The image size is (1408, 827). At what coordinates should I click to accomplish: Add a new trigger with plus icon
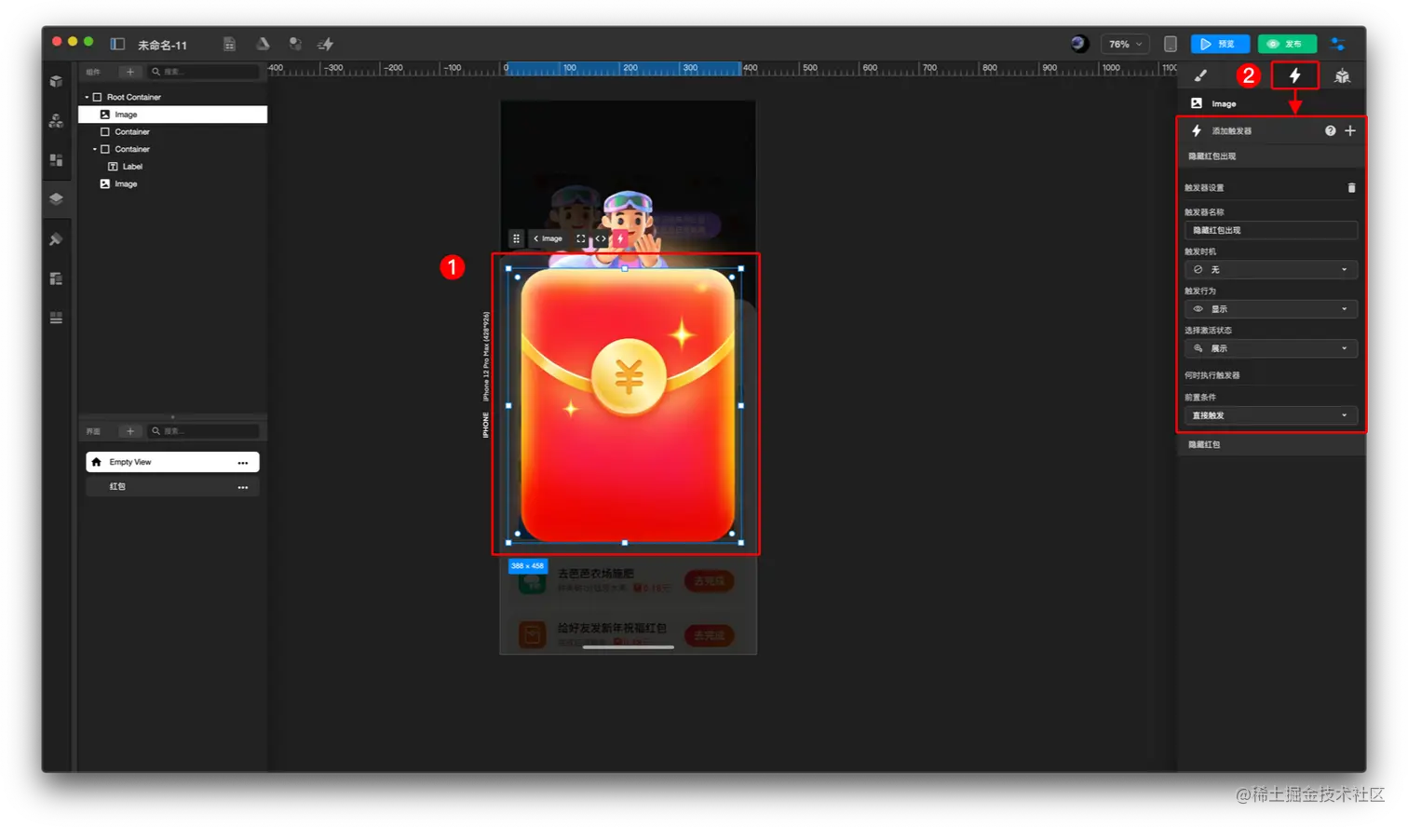click(1349, 130)
